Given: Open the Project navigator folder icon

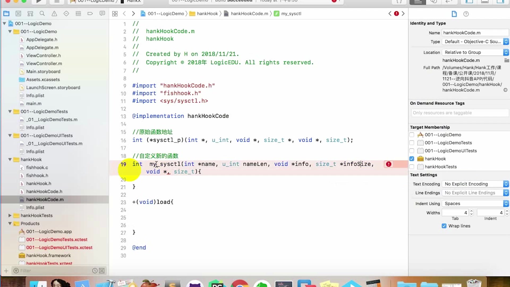Looking at the screenshot, I should (6, 14).
